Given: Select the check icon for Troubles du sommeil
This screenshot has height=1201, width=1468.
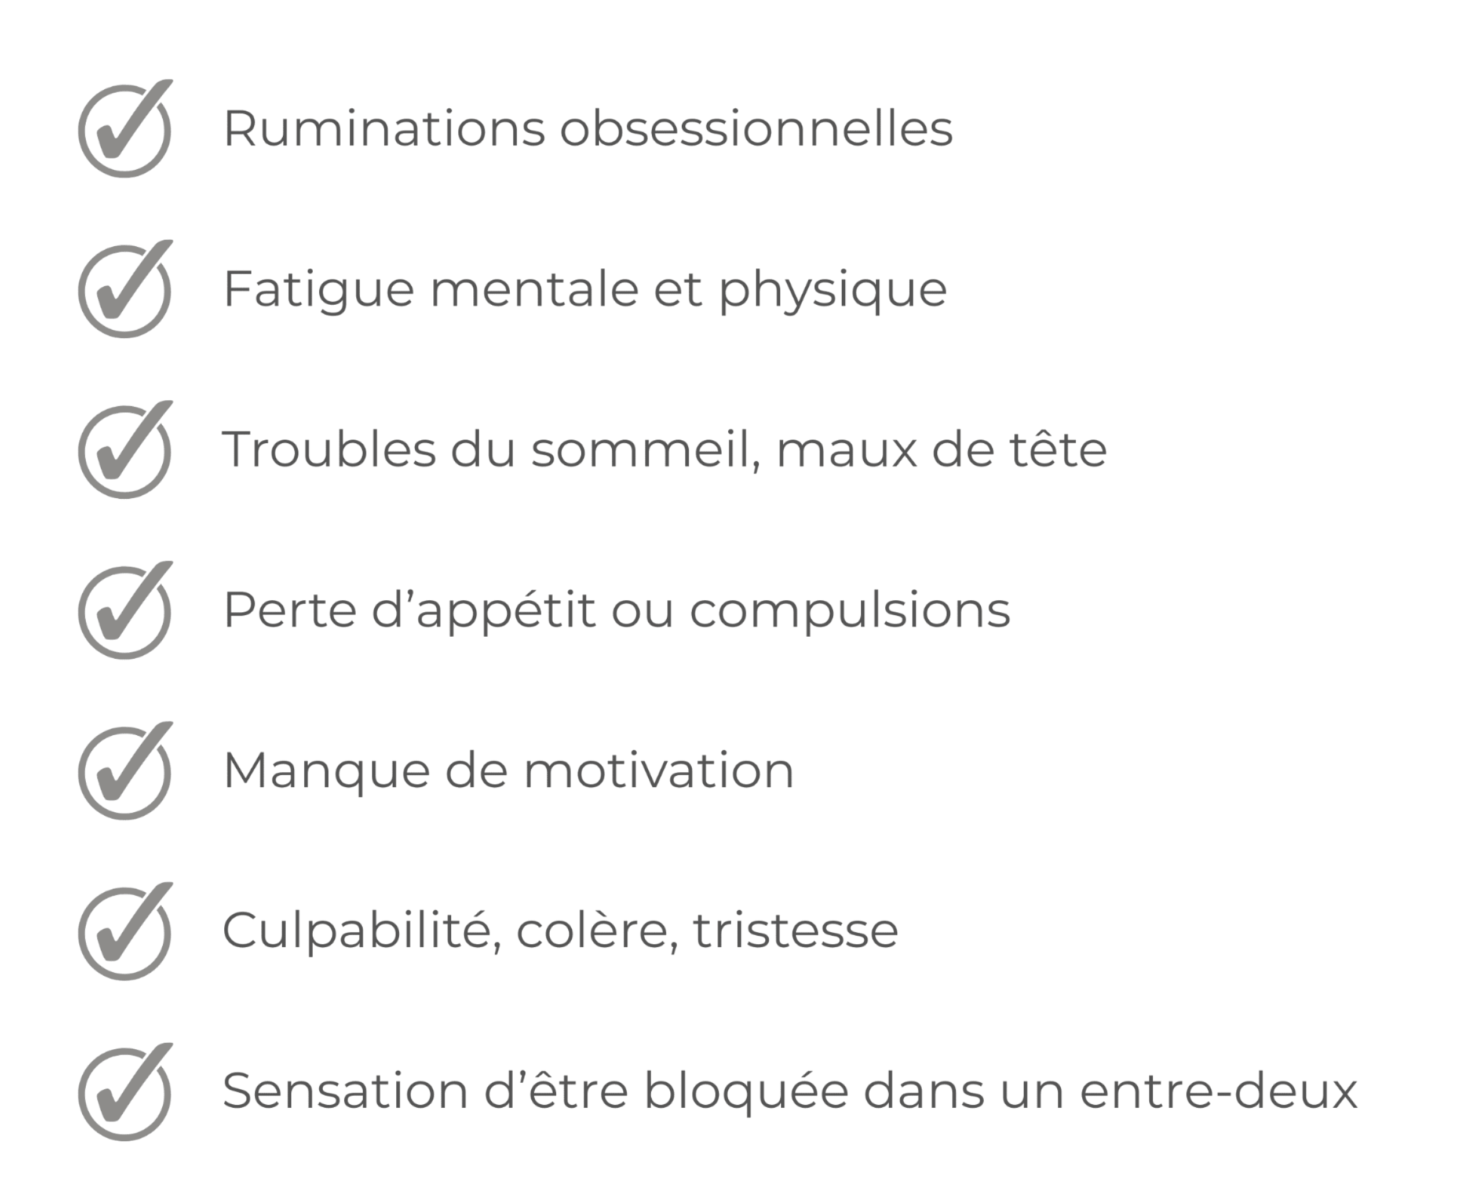Looking at the screenshot, I should (125, 450).
